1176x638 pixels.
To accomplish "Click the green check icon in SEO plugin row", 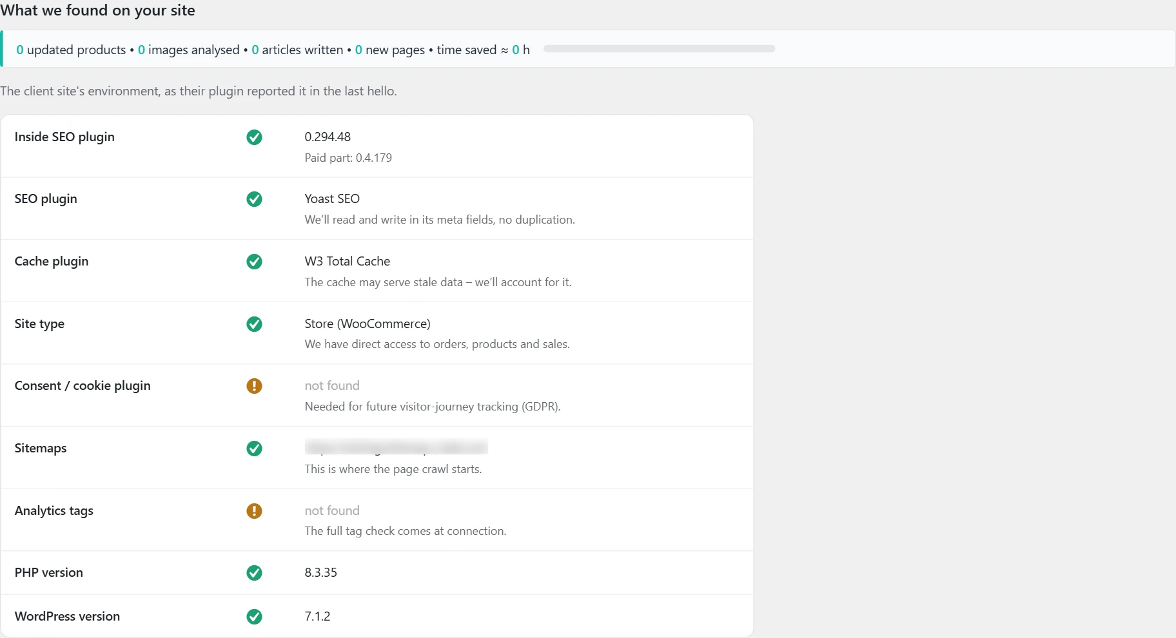I will [254, 199].
